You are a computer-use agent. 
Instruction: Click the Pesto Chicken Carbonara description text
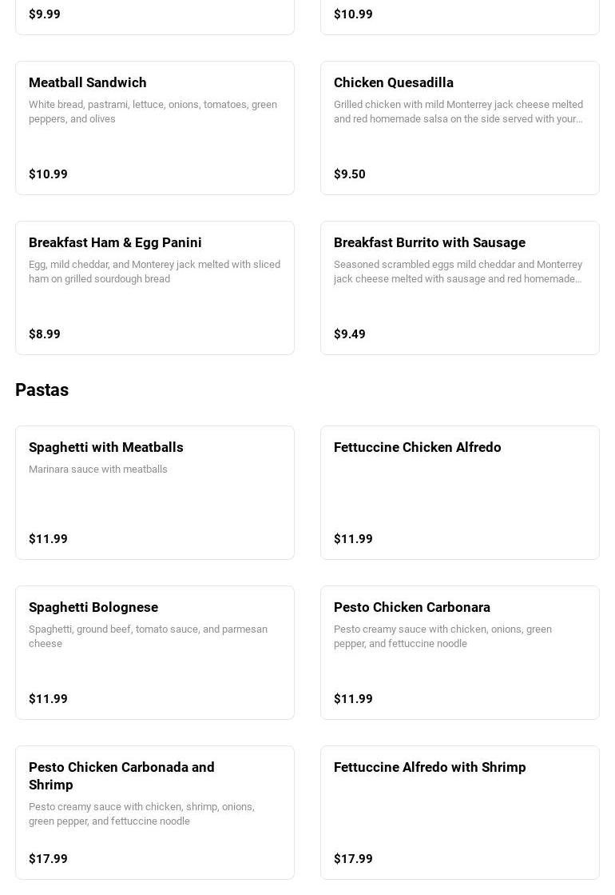click(x=442, y=637)
